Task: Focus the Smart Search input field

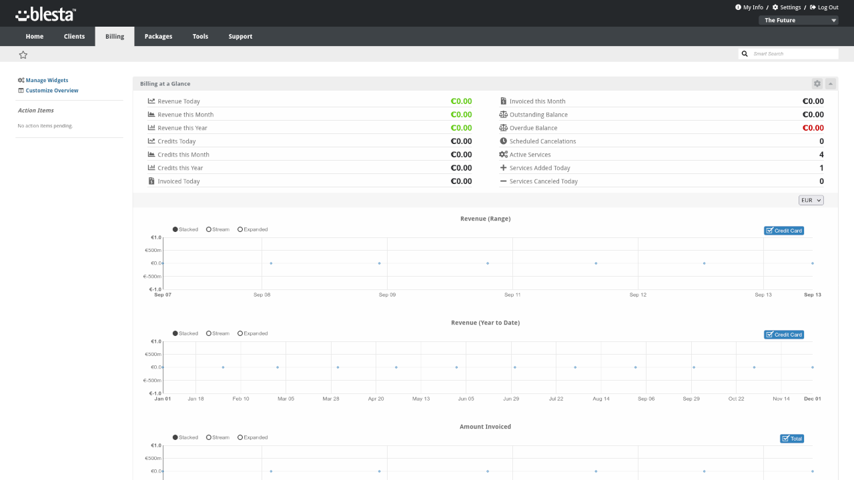Action: (794, 54)
